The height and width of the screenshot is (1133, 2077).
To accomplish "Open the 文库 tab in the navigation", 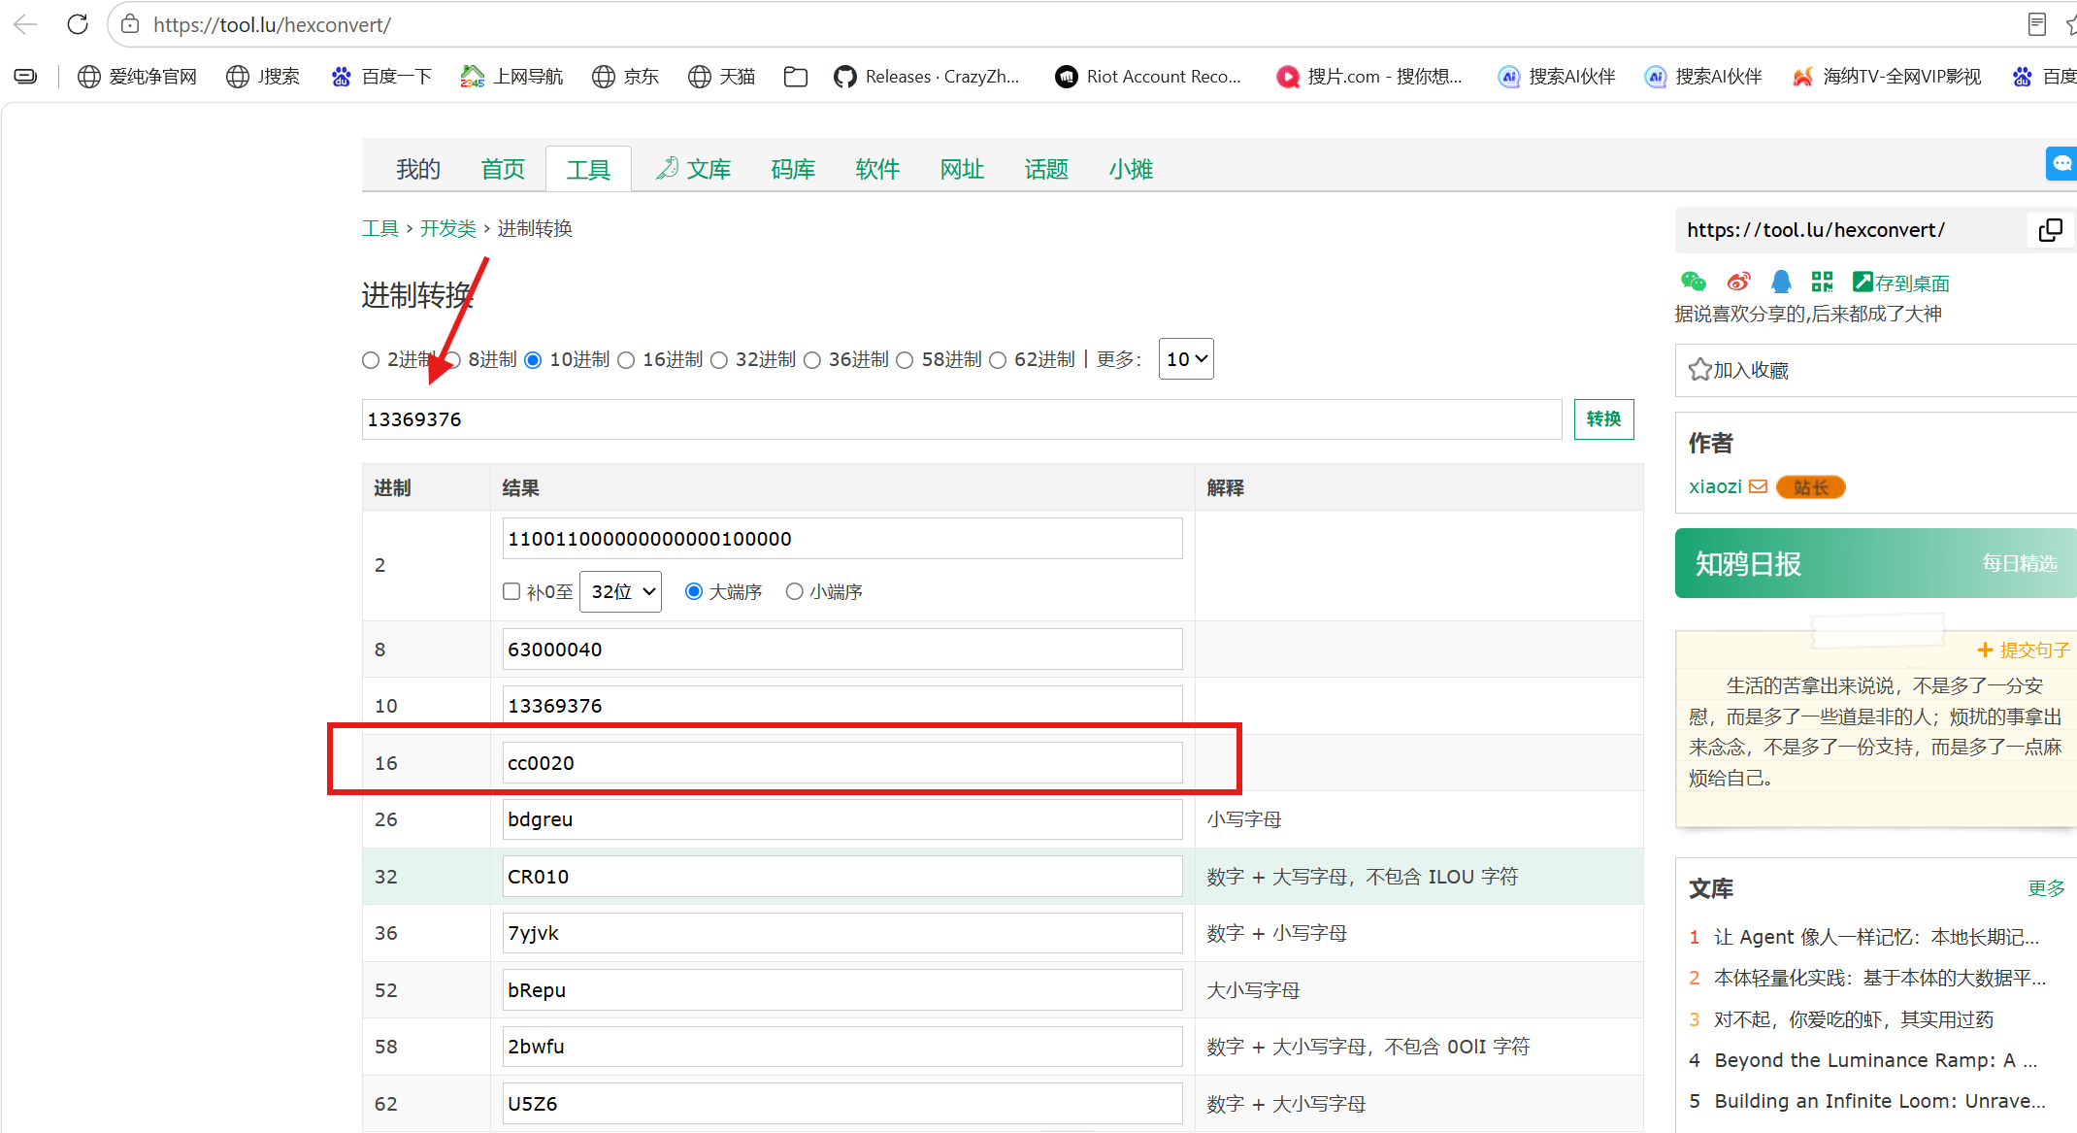I will click(x=694, y=169).
